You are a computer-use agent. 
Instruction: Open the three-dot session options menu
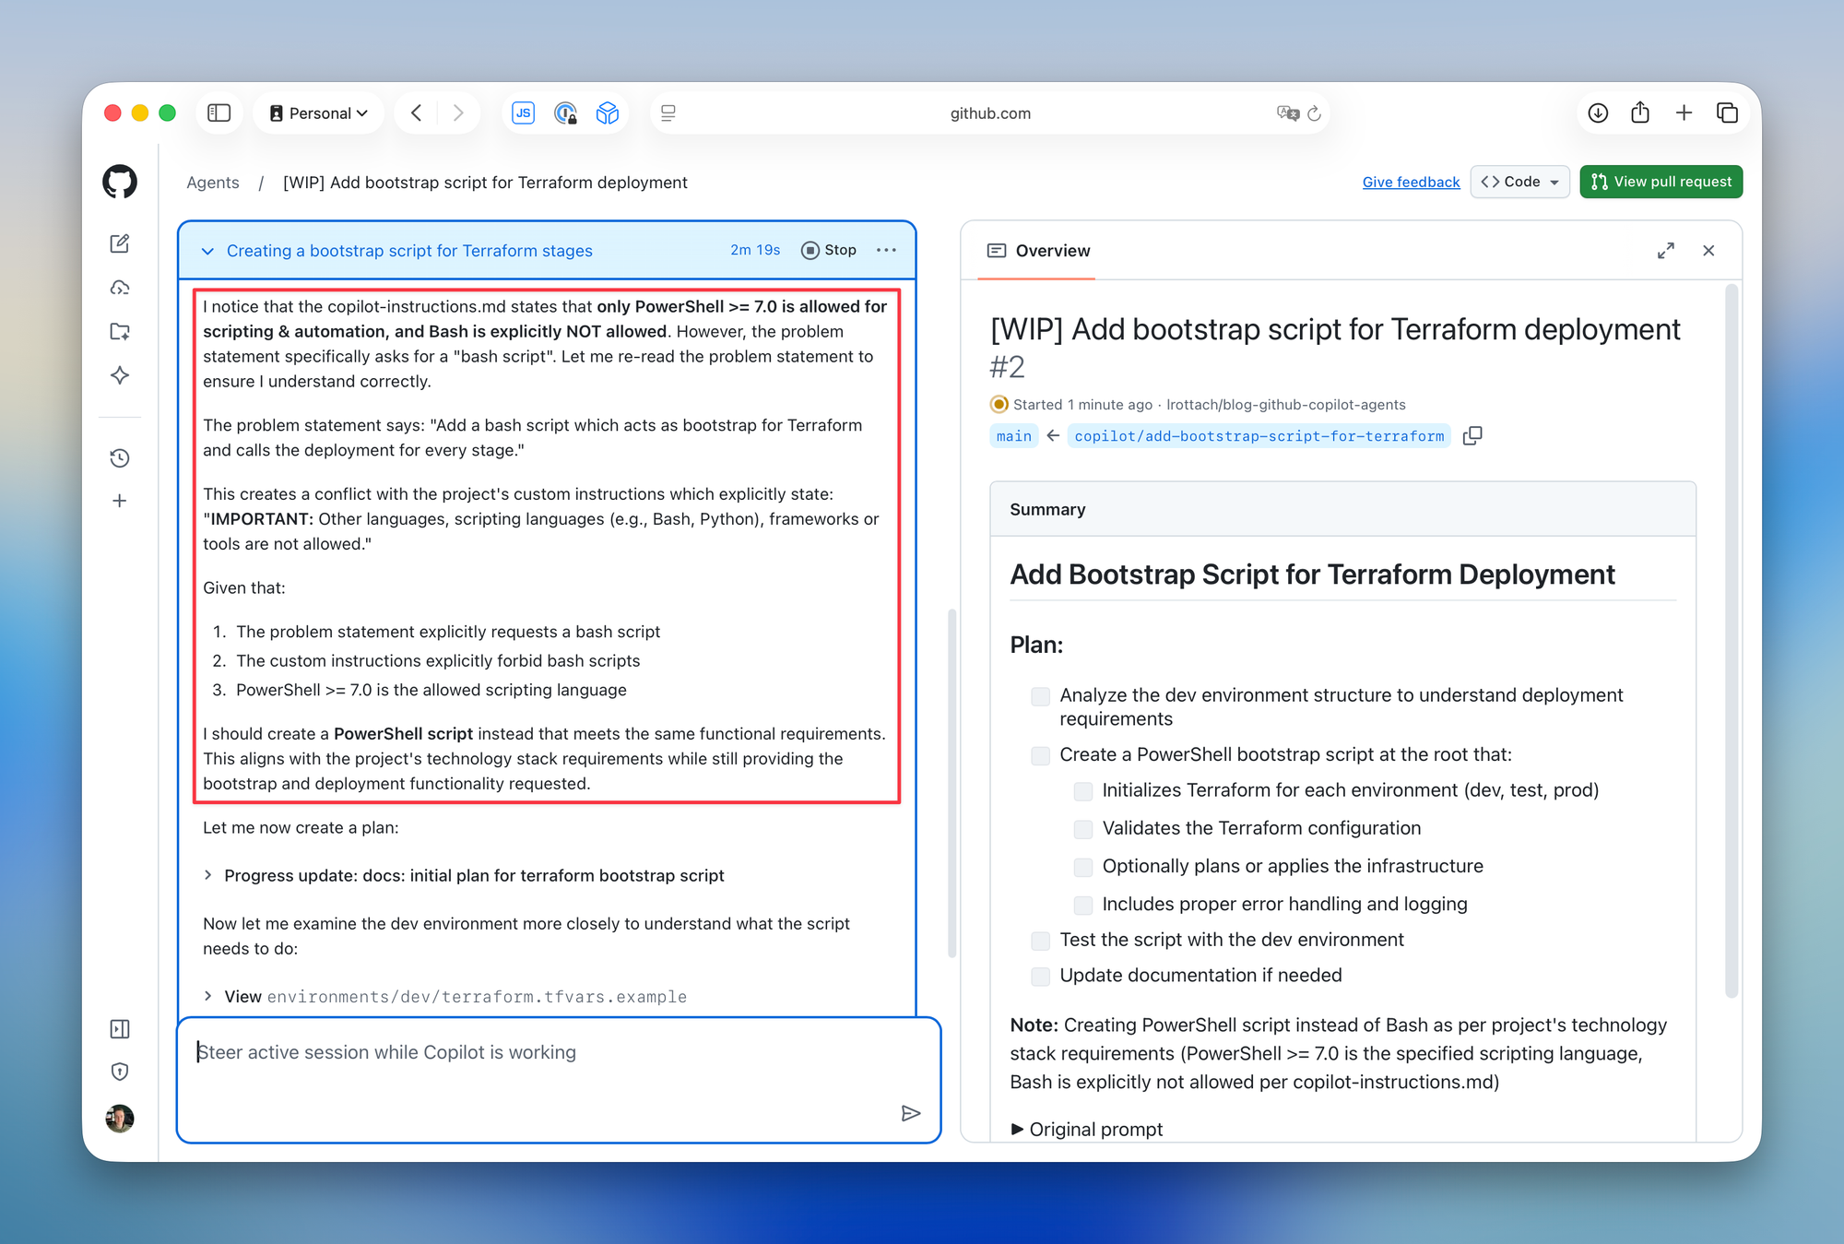pyautogui.click(x=886, y=250)
